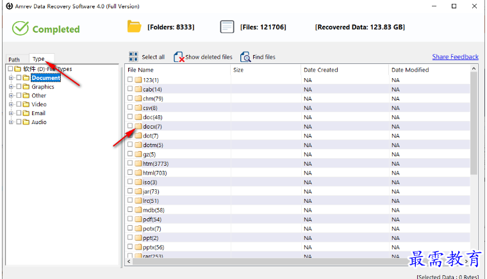The image size is (487, 279).
Task: Click folder icon of doc(48) row
Action: pos(138,117)
